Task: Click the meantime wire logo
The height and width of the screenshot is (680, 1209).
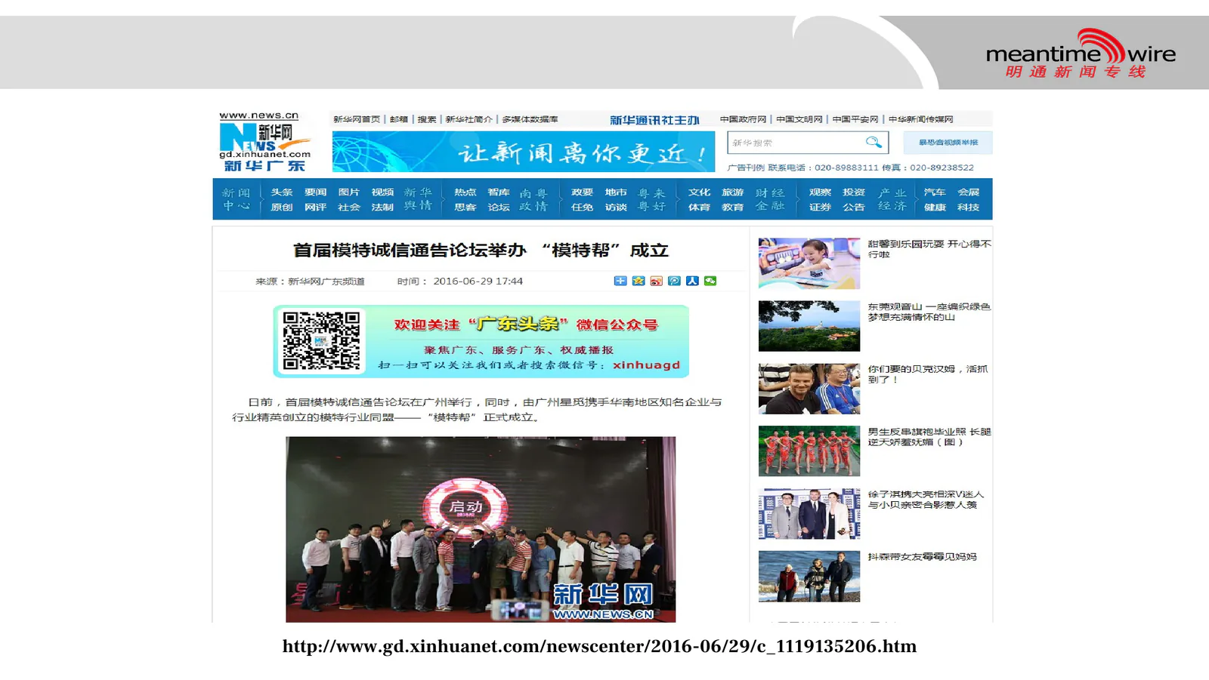Action: 1081,54
